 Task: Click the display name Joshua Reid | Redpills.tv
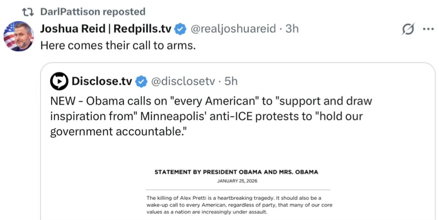[105, 28]
